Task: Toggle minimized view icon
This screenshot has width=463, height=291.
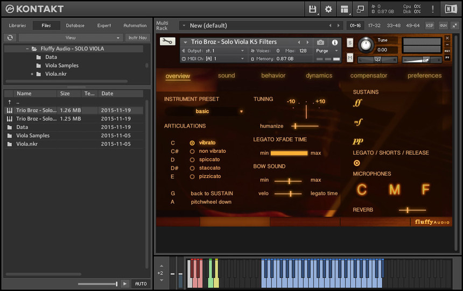Action: click(360, 9)
